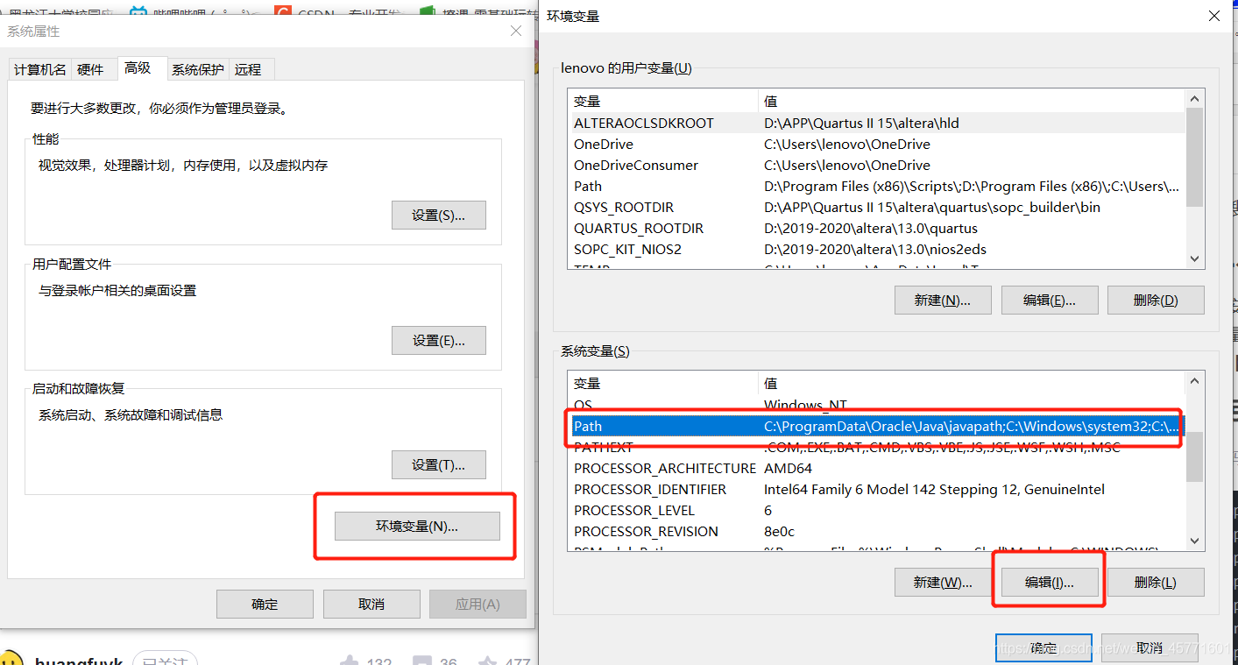Close the 环境变量 dialog
Viewport: 1238px width, 665px height.
click(x=1213, y=16)
